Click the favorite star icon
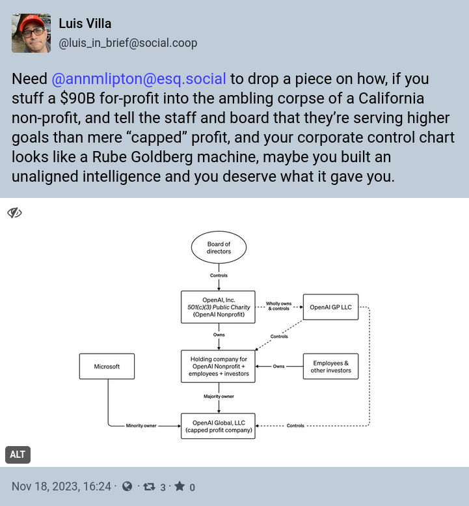This screenshot has width=469, height=506. (180, 486)
